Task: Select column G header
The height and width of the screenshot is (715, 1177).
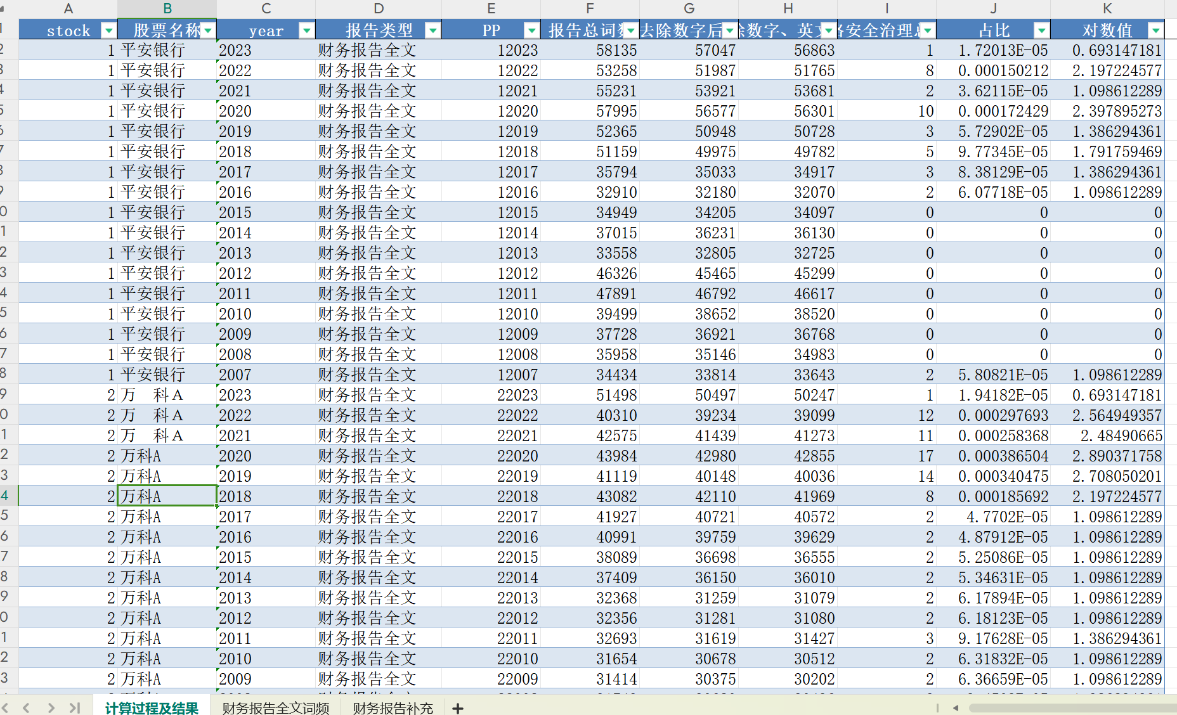Action: point(689,9)
